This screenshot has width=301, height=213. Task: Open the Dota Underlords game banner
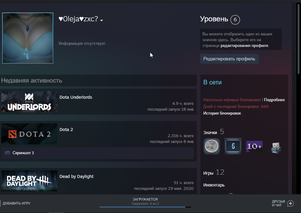click(29, 101)
